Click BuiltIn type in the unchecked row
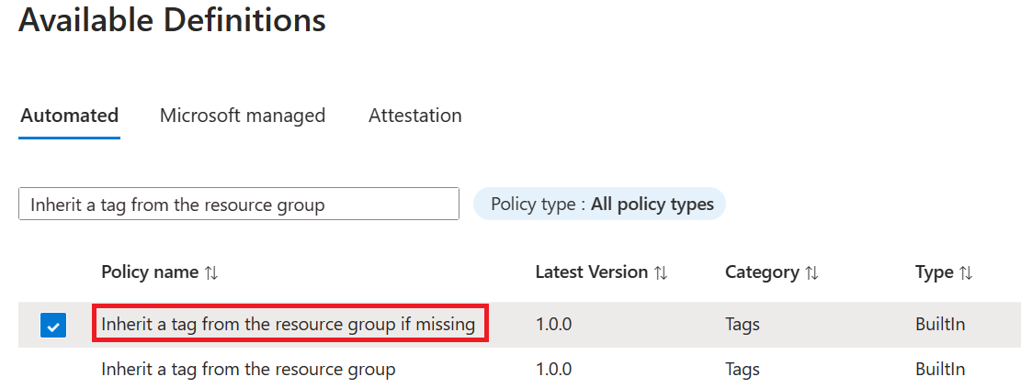Image resolution: width=1021 pixels, height=388 pixels. (x=940, y=370)
